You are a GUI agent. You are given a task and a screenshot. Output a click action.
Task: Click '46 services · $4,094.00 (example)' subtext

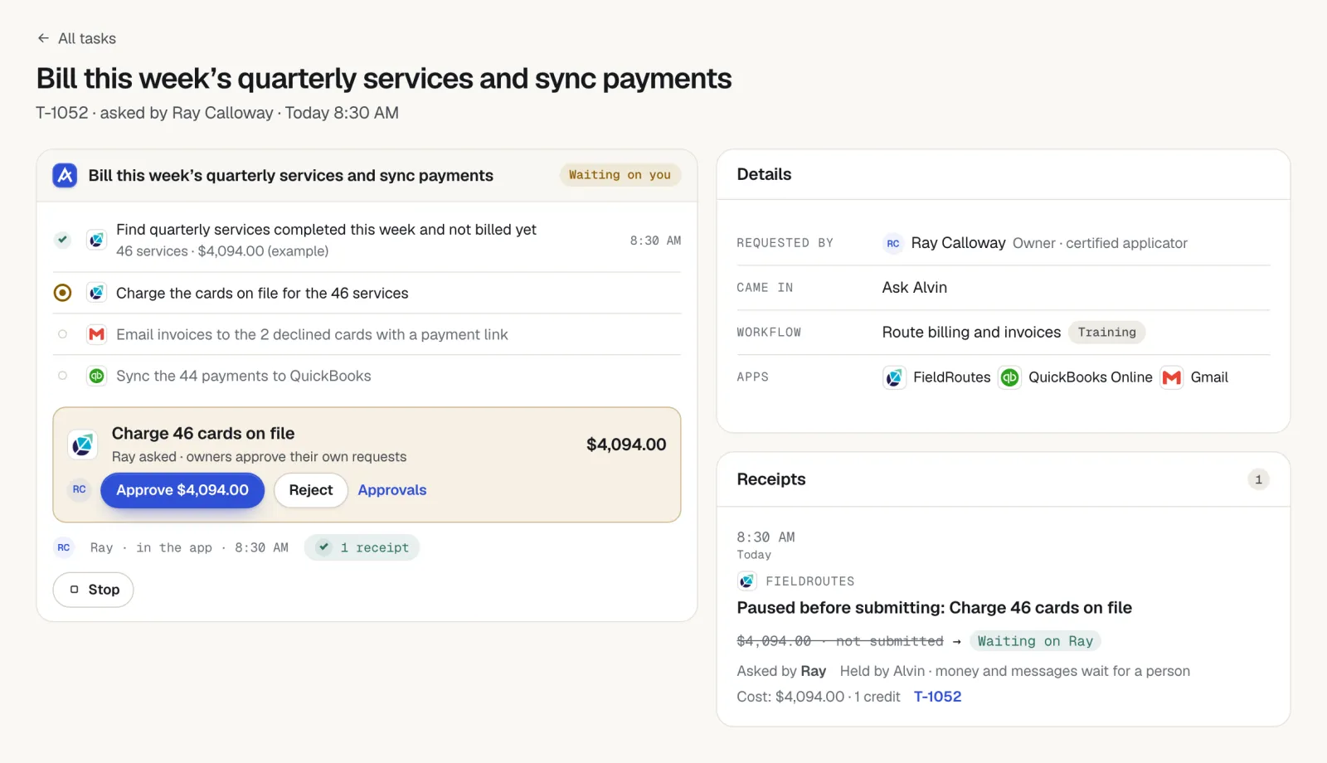pyautogui.click(x=222, y=251)
